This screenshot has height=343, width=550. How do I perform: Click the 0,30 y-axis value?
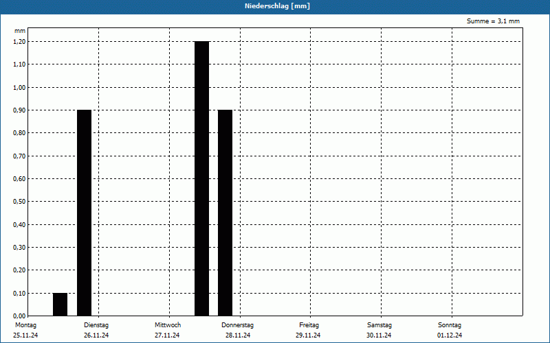tap(19, 248)
